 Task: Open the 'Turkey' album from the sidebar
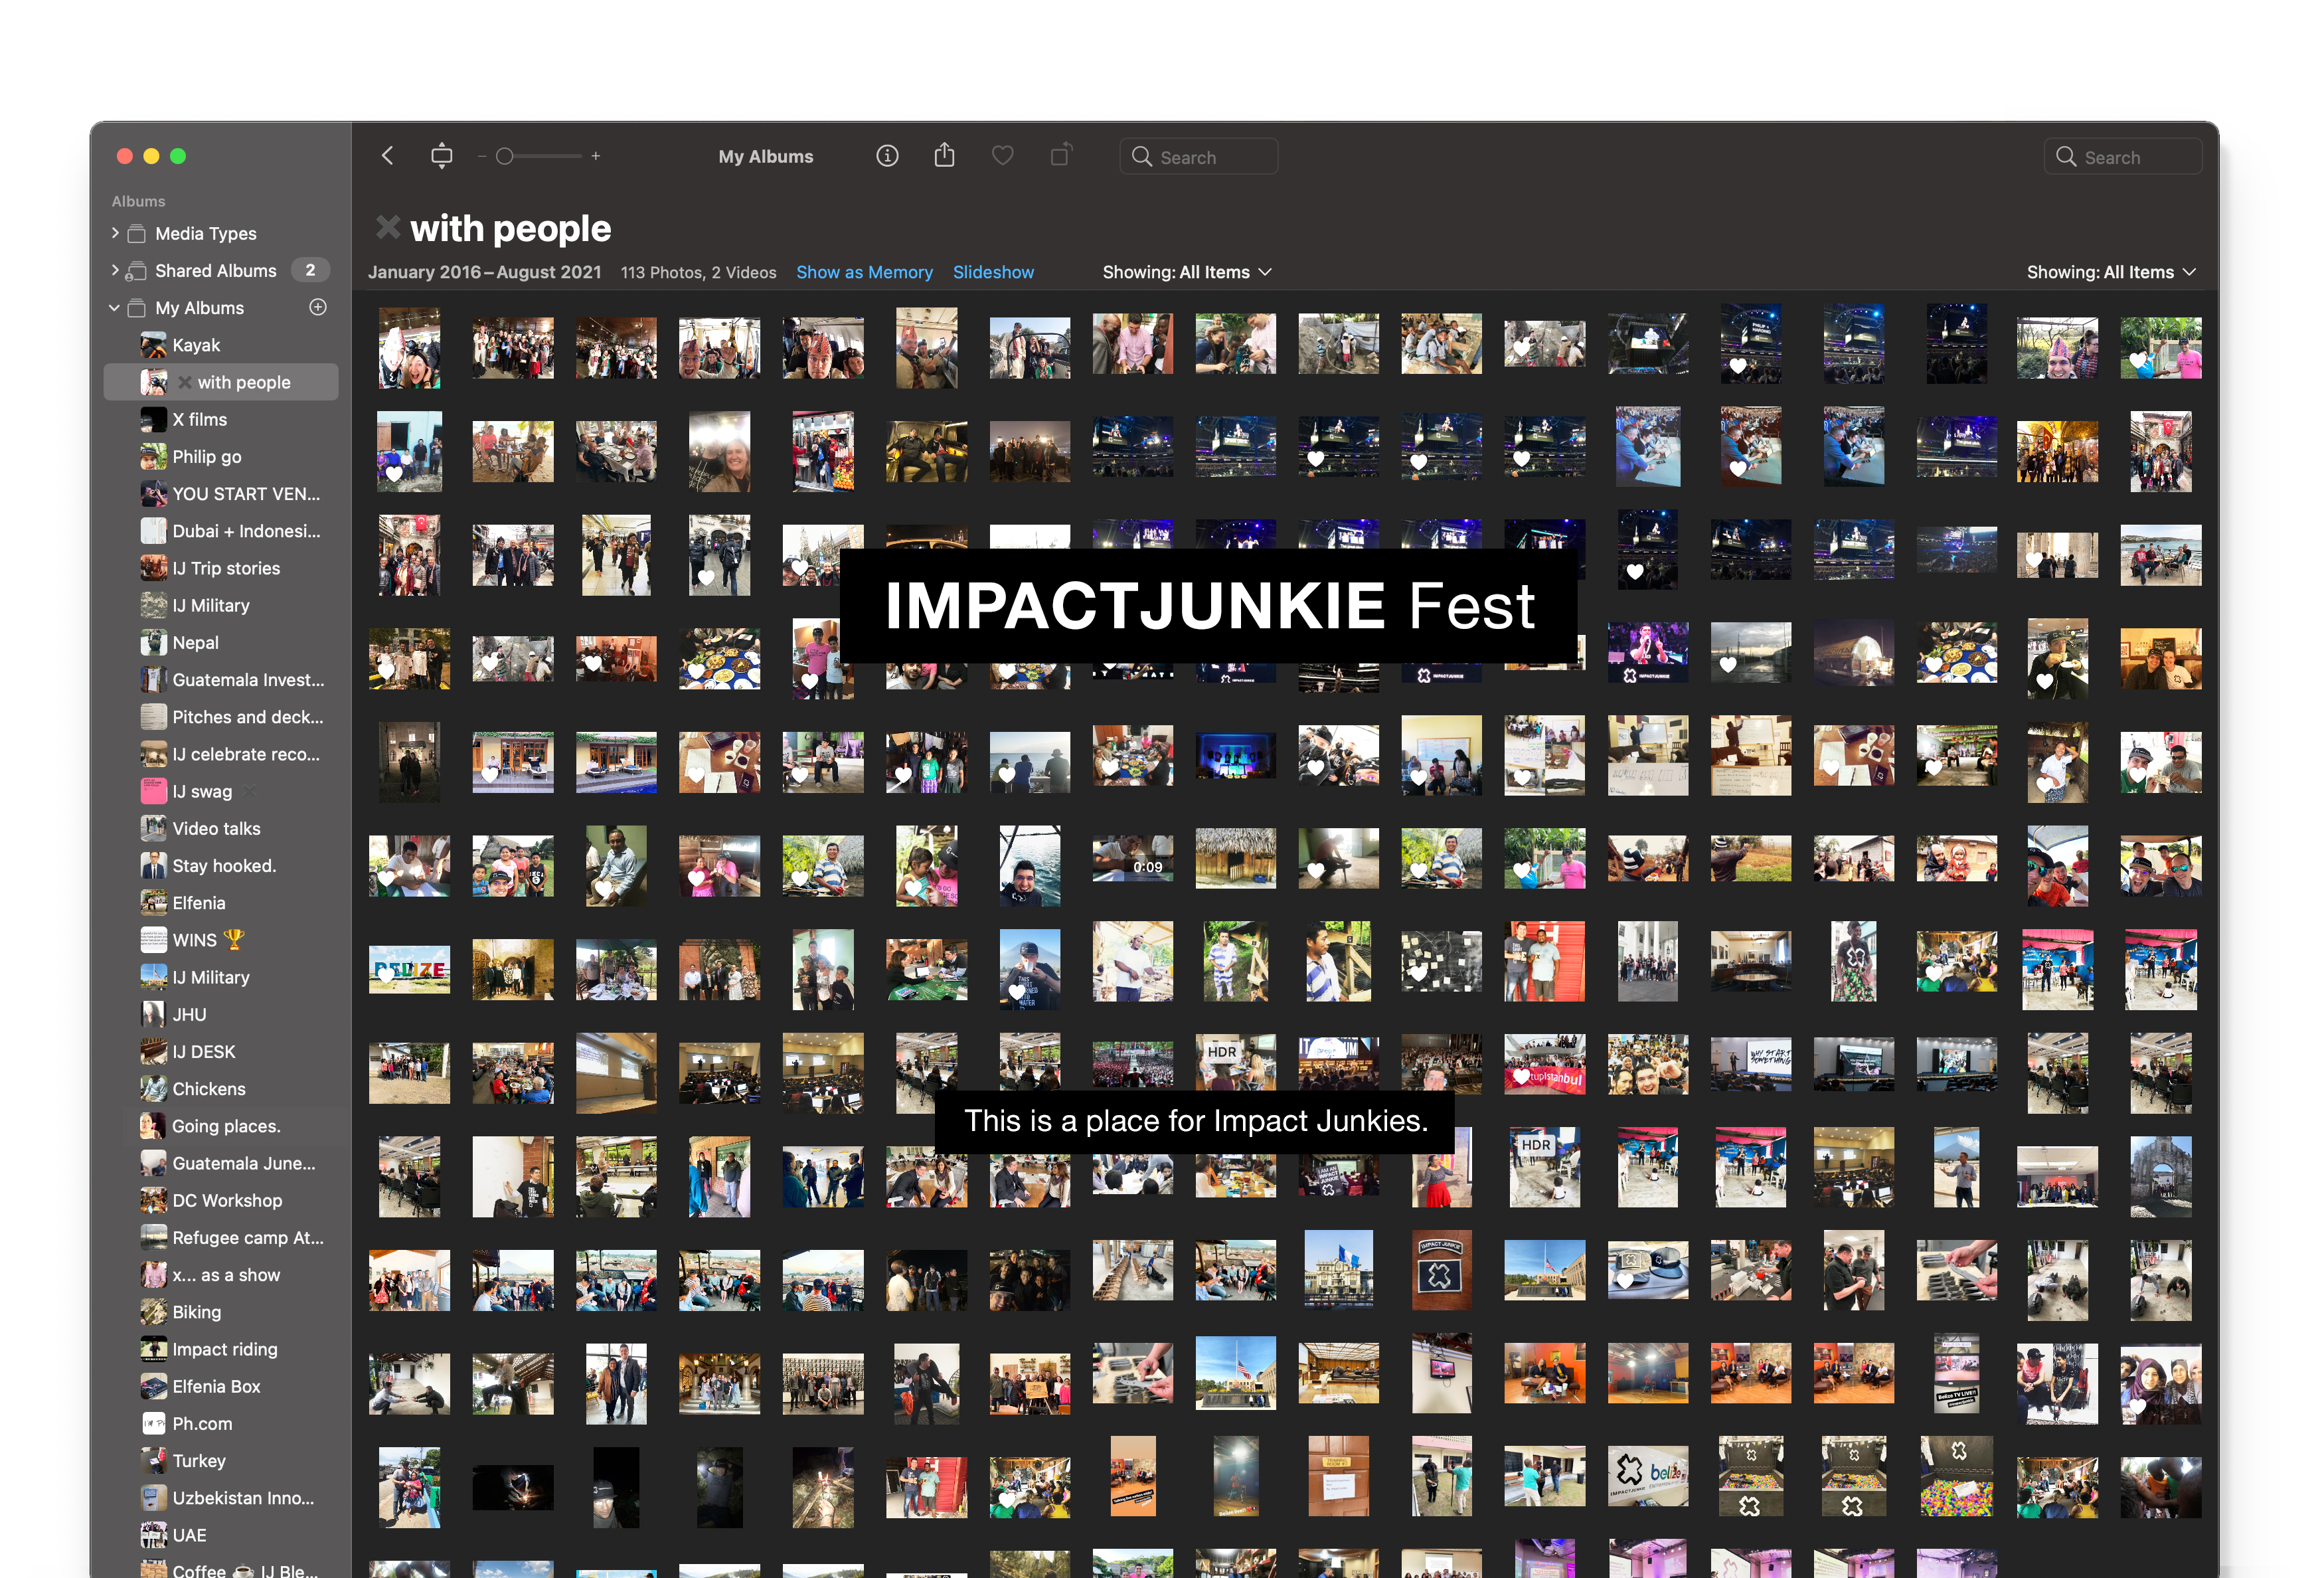click(199, 1460)
